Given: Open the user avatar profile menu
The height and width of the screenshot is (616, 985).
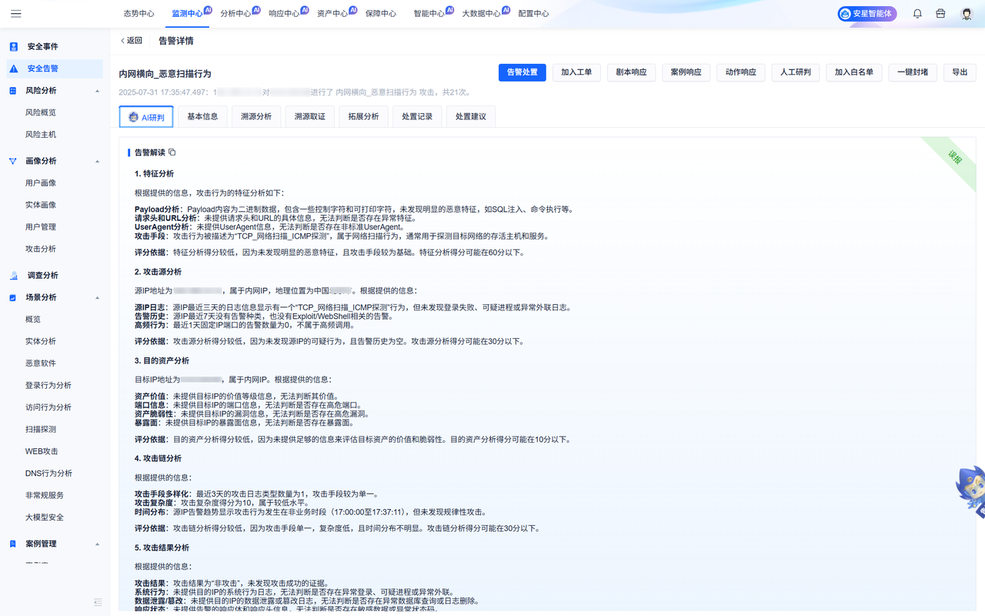Looking at the screenshot, I should point(966,12).
